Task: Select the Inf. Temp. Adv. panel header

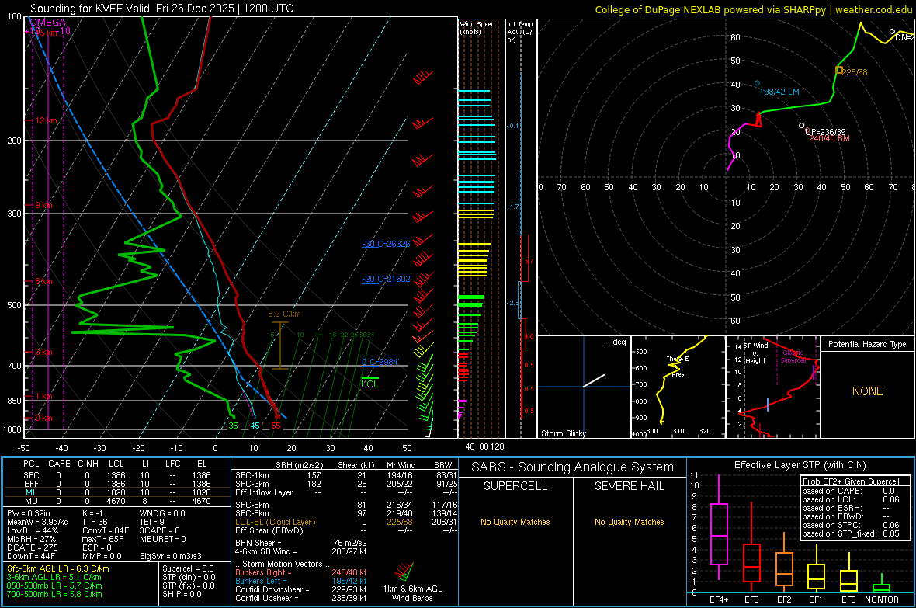Action: tap(520, 32)
